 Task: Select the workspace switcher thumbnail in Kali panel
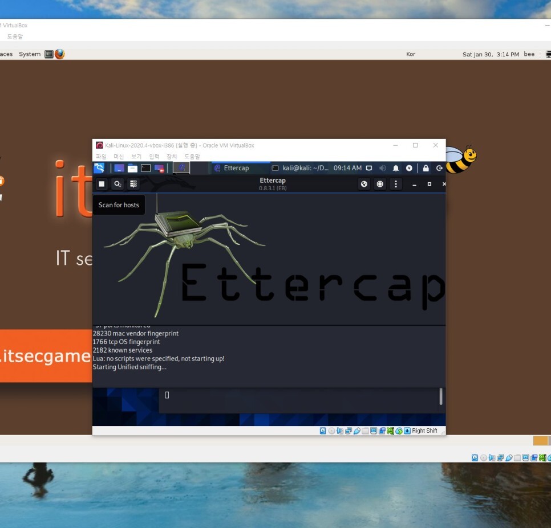(181, 167)
